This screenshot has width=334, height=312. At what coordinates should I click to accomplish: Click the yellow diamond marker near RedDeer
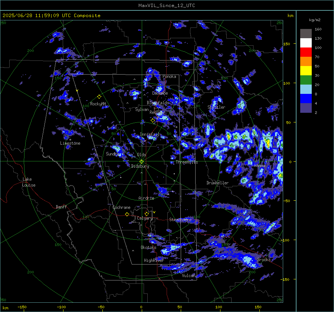[x=153, y=121]
